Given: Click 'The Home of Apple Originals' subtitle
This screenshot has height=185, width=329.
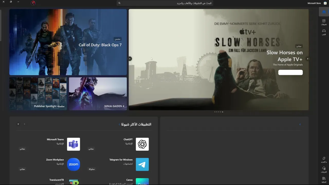Looking at the screenshot, I should (x=288, y=65).
